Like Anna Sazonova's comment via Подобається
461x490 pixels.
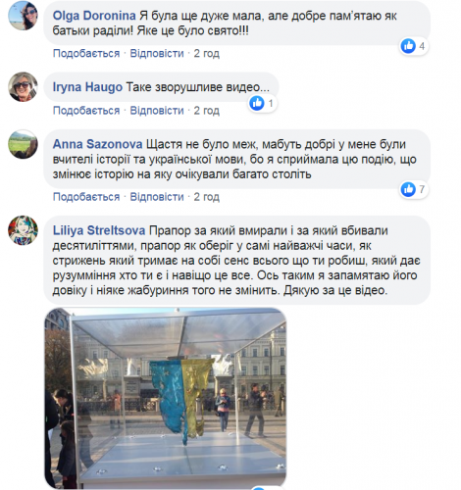coord(86,197)
